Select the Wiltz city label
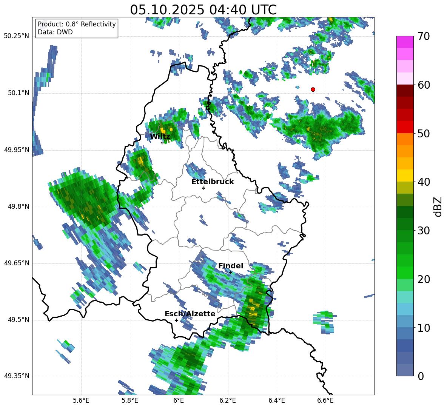Viewport: 447px width, 408px height. (x=160, y=137)
